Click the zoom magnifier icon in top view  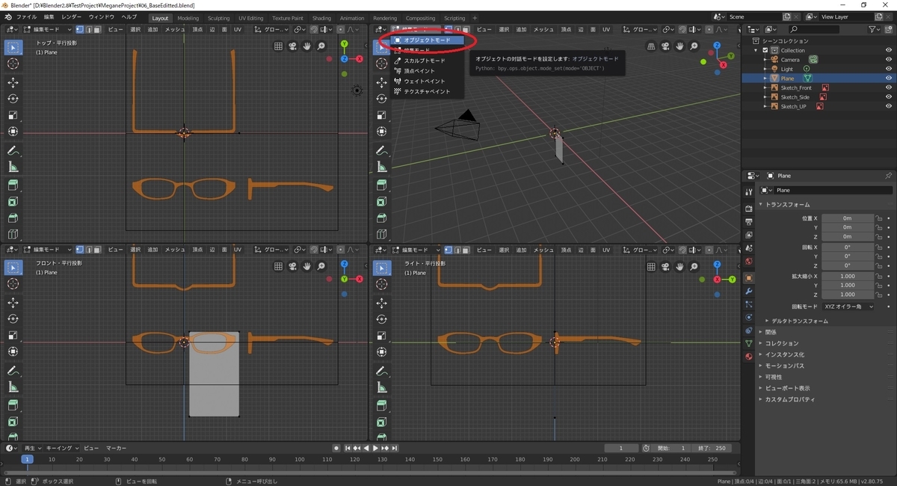(x=321, y=46)
